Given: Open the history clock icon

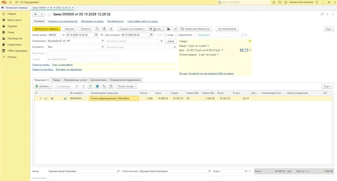Looking at the screenshot, I should tap(280, 2).
